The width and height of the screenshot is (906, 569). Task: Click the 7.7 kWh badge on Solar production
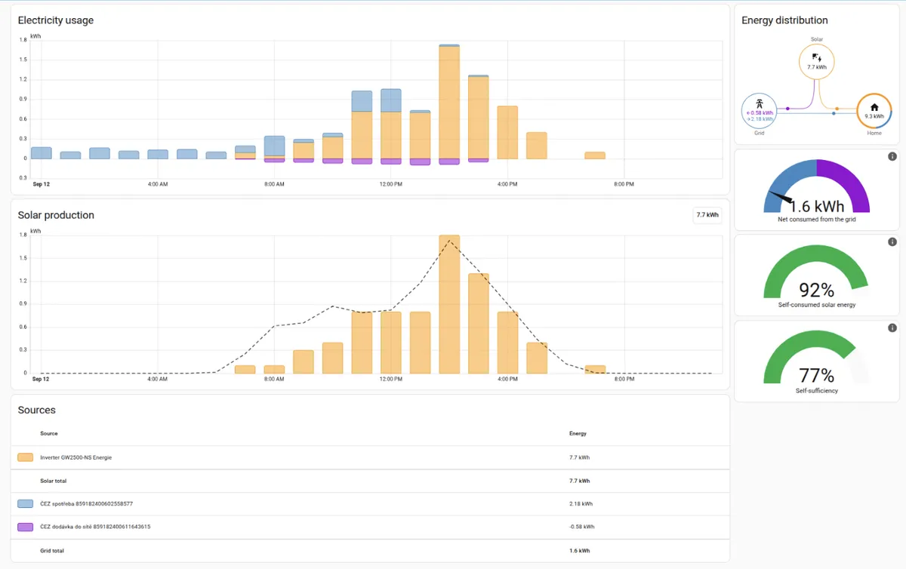point(707,215)
